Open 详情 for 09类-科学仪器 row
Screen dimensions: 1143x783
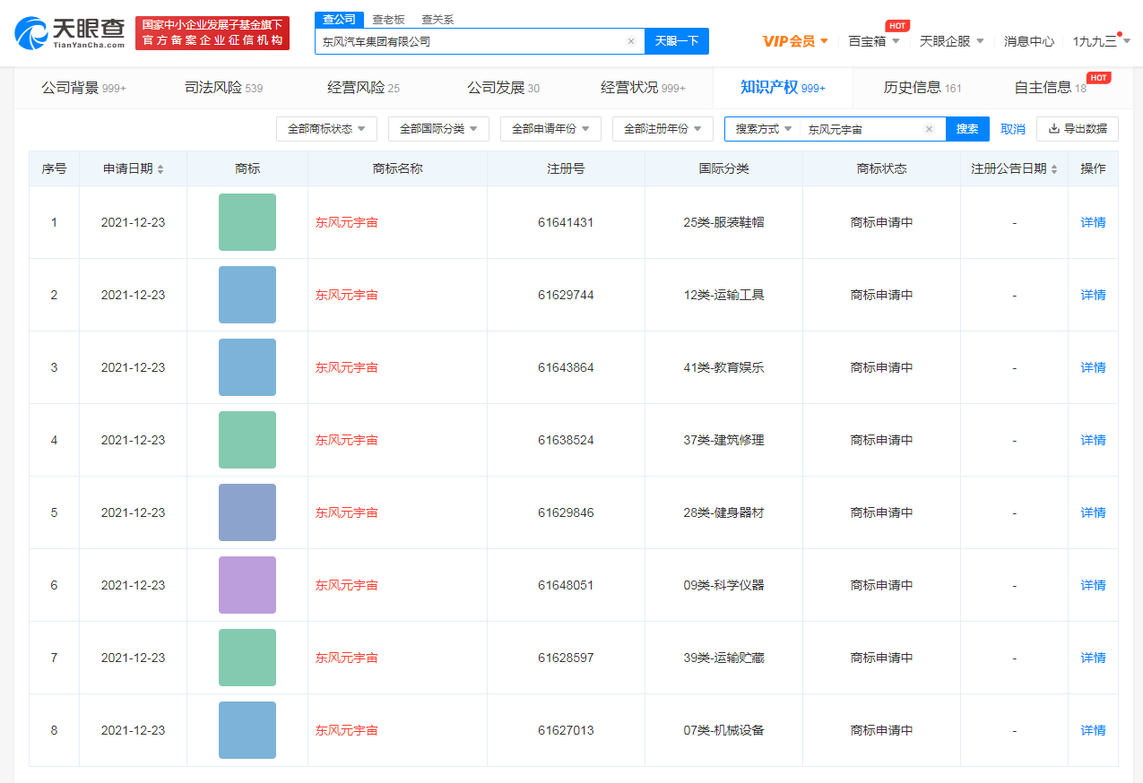(1093, 585)
